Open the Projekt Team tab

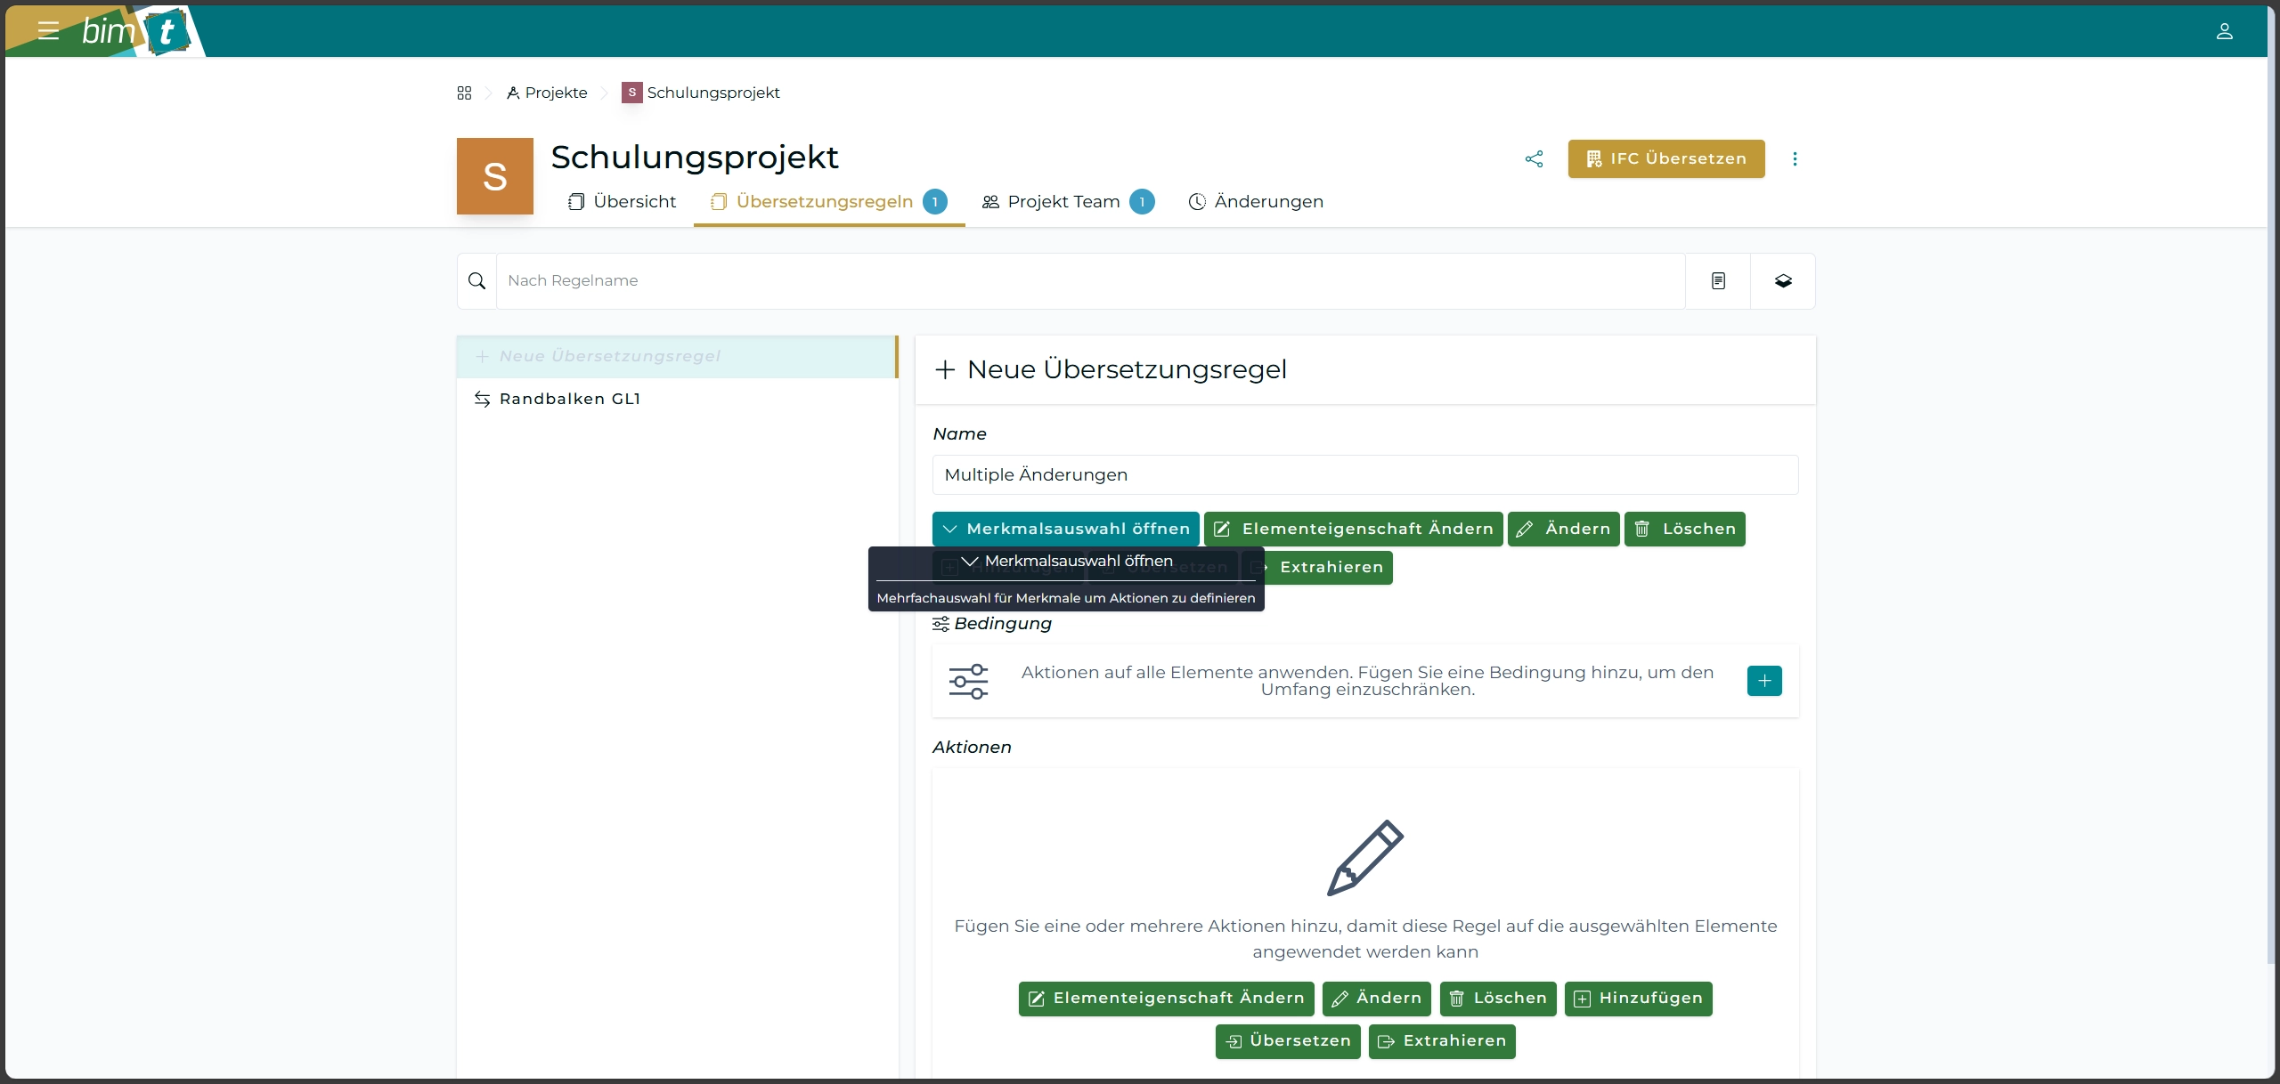click(1064, 202)
